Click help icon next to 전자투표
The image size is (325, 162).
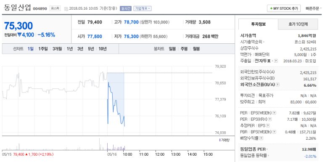click(x=276, y=61)
